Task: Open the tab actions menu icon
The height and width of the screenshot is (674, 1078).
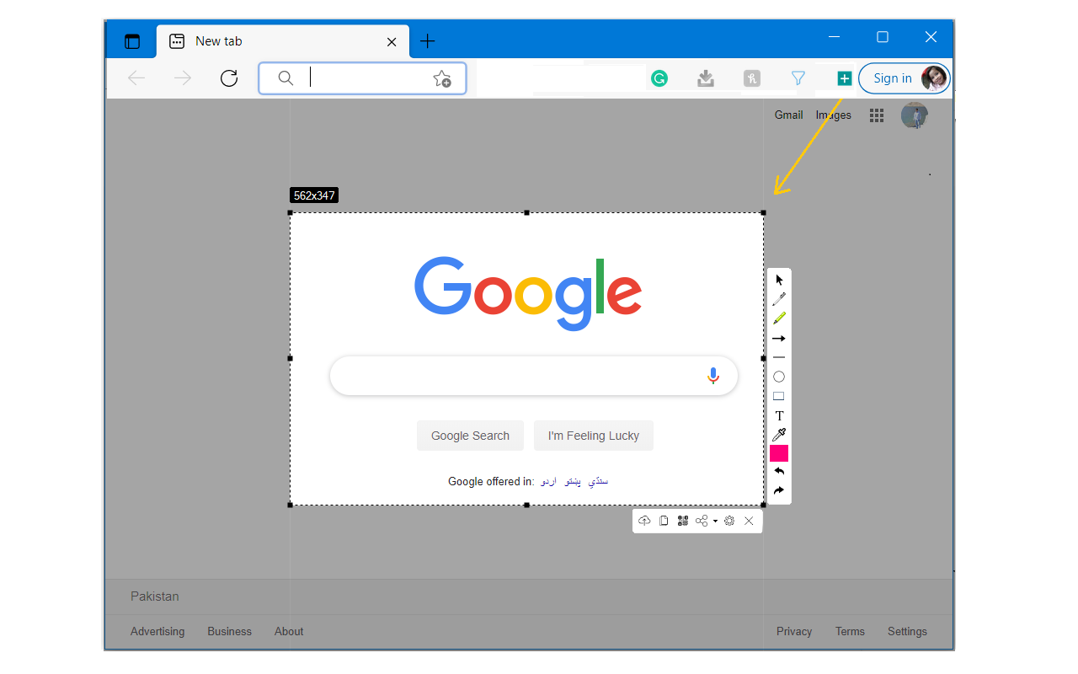Action: click(x=132, y=41)
